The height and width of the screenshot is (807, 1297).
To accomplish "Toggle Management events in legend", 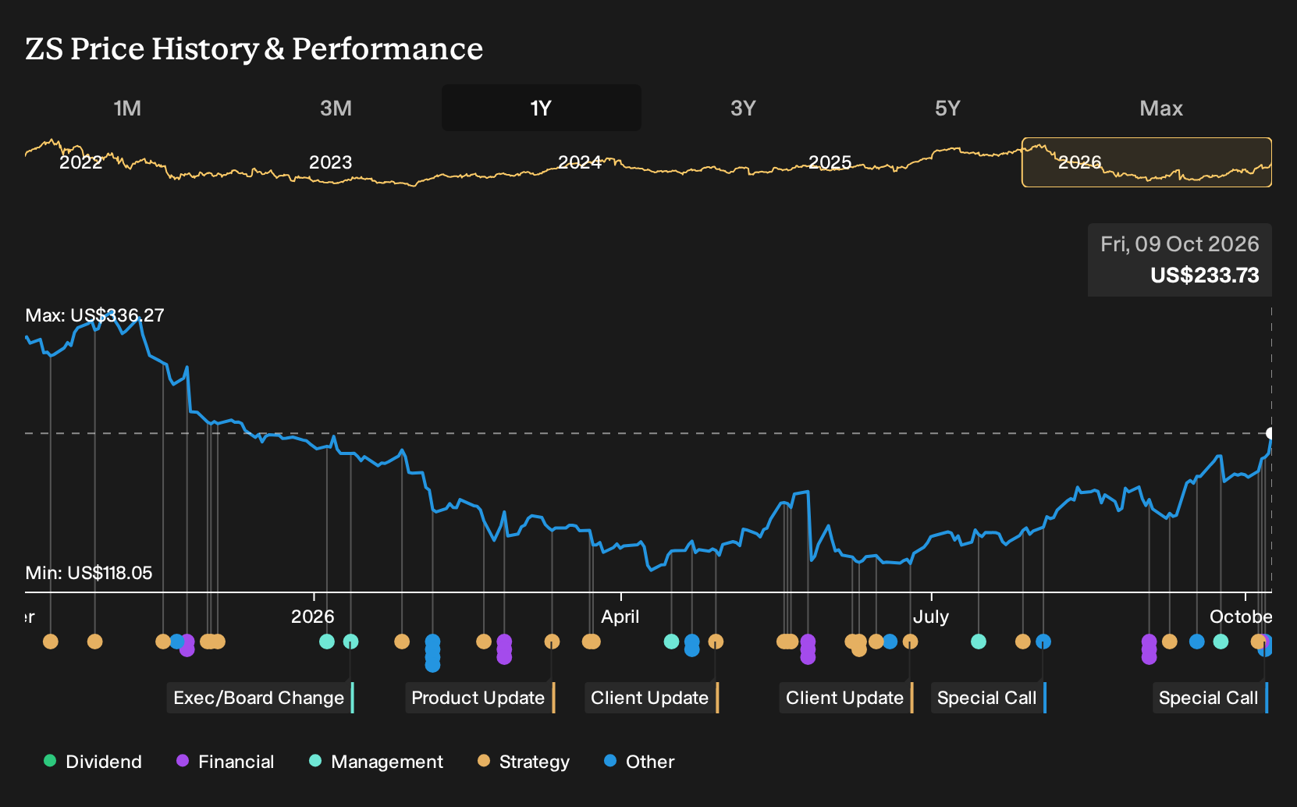I will (x=376, y=762).
